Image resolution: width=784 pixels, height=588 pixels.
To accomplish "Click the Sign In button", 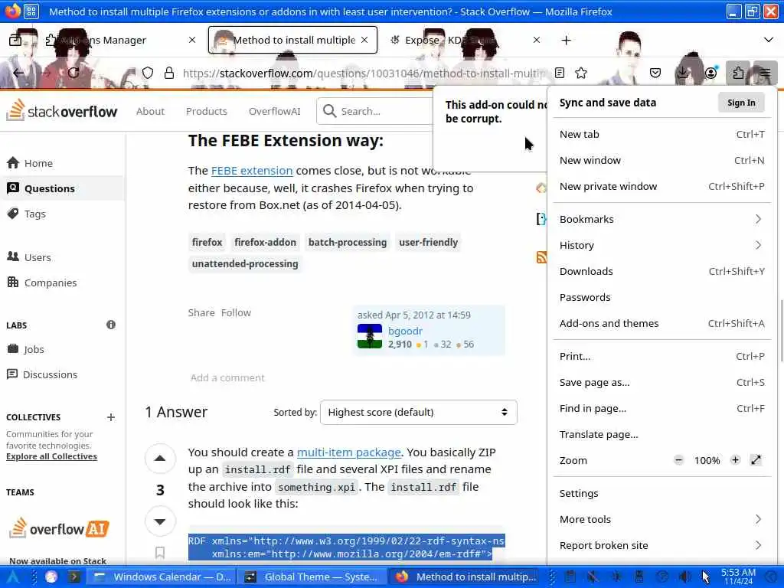I will click(741, 103).
